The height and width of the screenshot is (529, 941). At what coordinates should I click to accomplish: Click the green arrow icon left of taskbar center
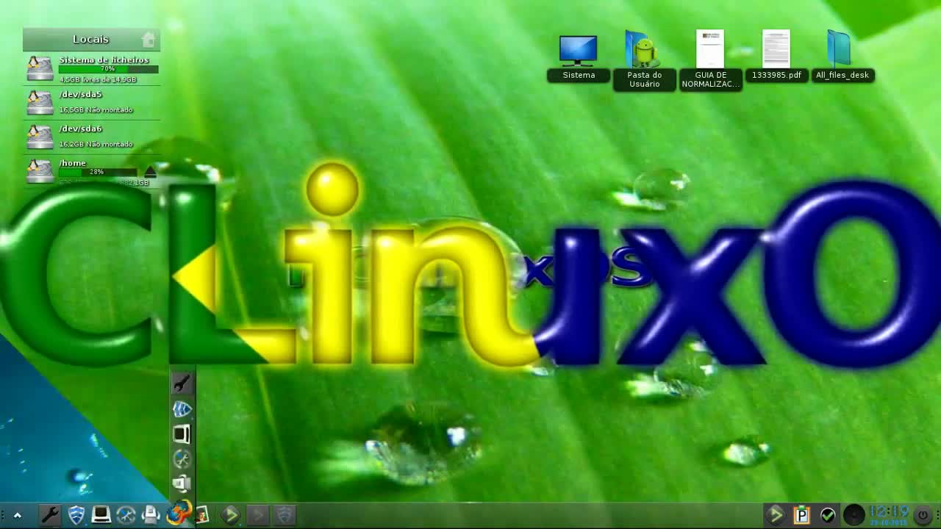tap(231, 514)
